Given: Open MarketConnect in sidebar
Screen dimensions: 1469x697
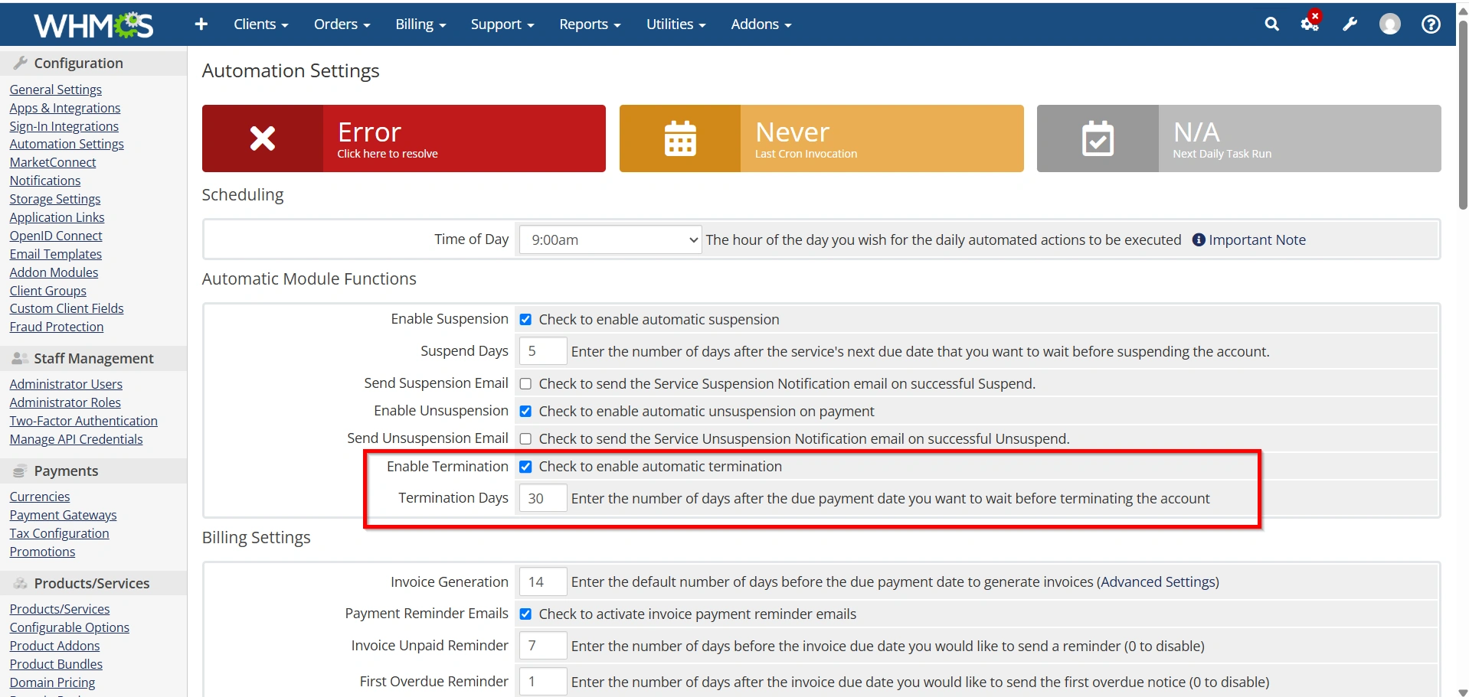Looking at the screenshot, I should point(53,162).
